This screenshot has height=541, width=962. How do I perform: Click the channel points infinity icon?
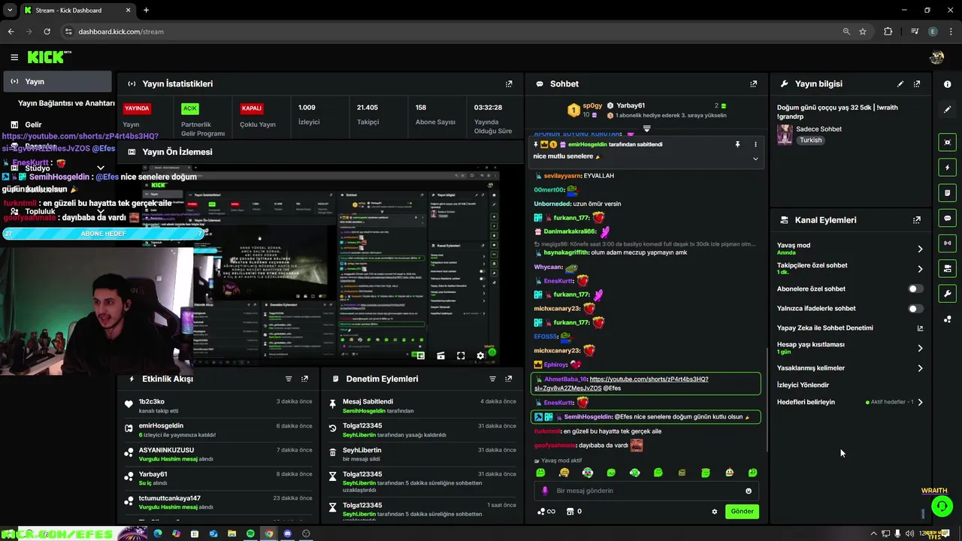tap(546, 512)
